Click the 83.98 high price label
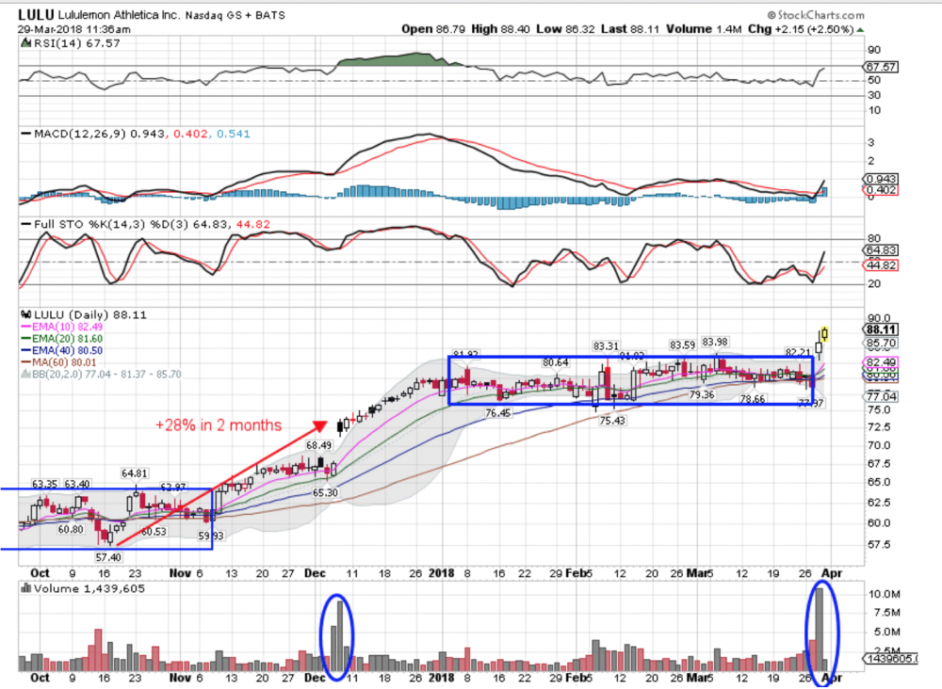 coord(714,342)
